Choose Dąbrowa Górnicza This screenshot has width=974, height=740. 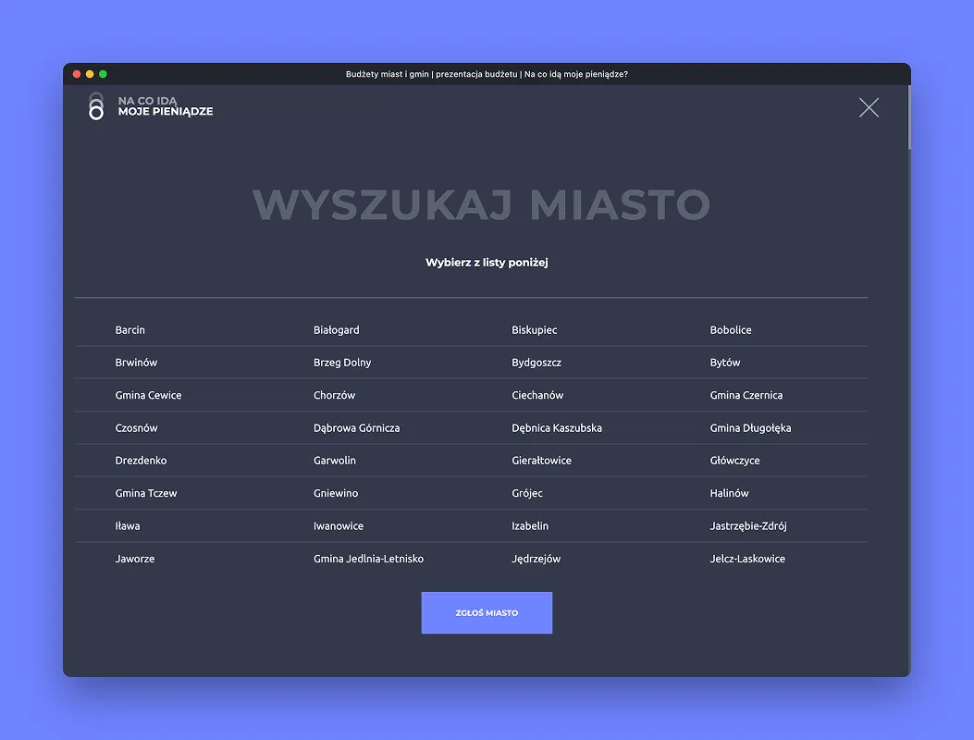[x=356, y=427]
